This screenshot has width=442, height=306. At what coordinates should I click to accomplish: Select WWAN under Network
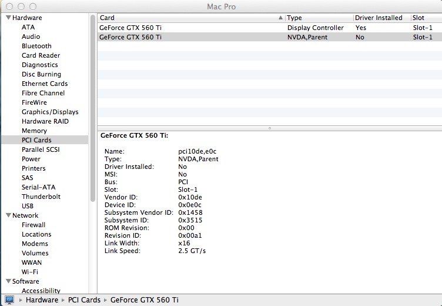point(32,262)
